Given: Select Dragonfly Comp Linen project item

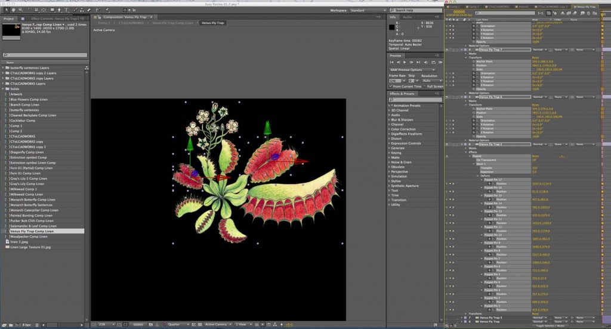Looking at the screenshot, I should pyautogui.click(x=27, y=152).
